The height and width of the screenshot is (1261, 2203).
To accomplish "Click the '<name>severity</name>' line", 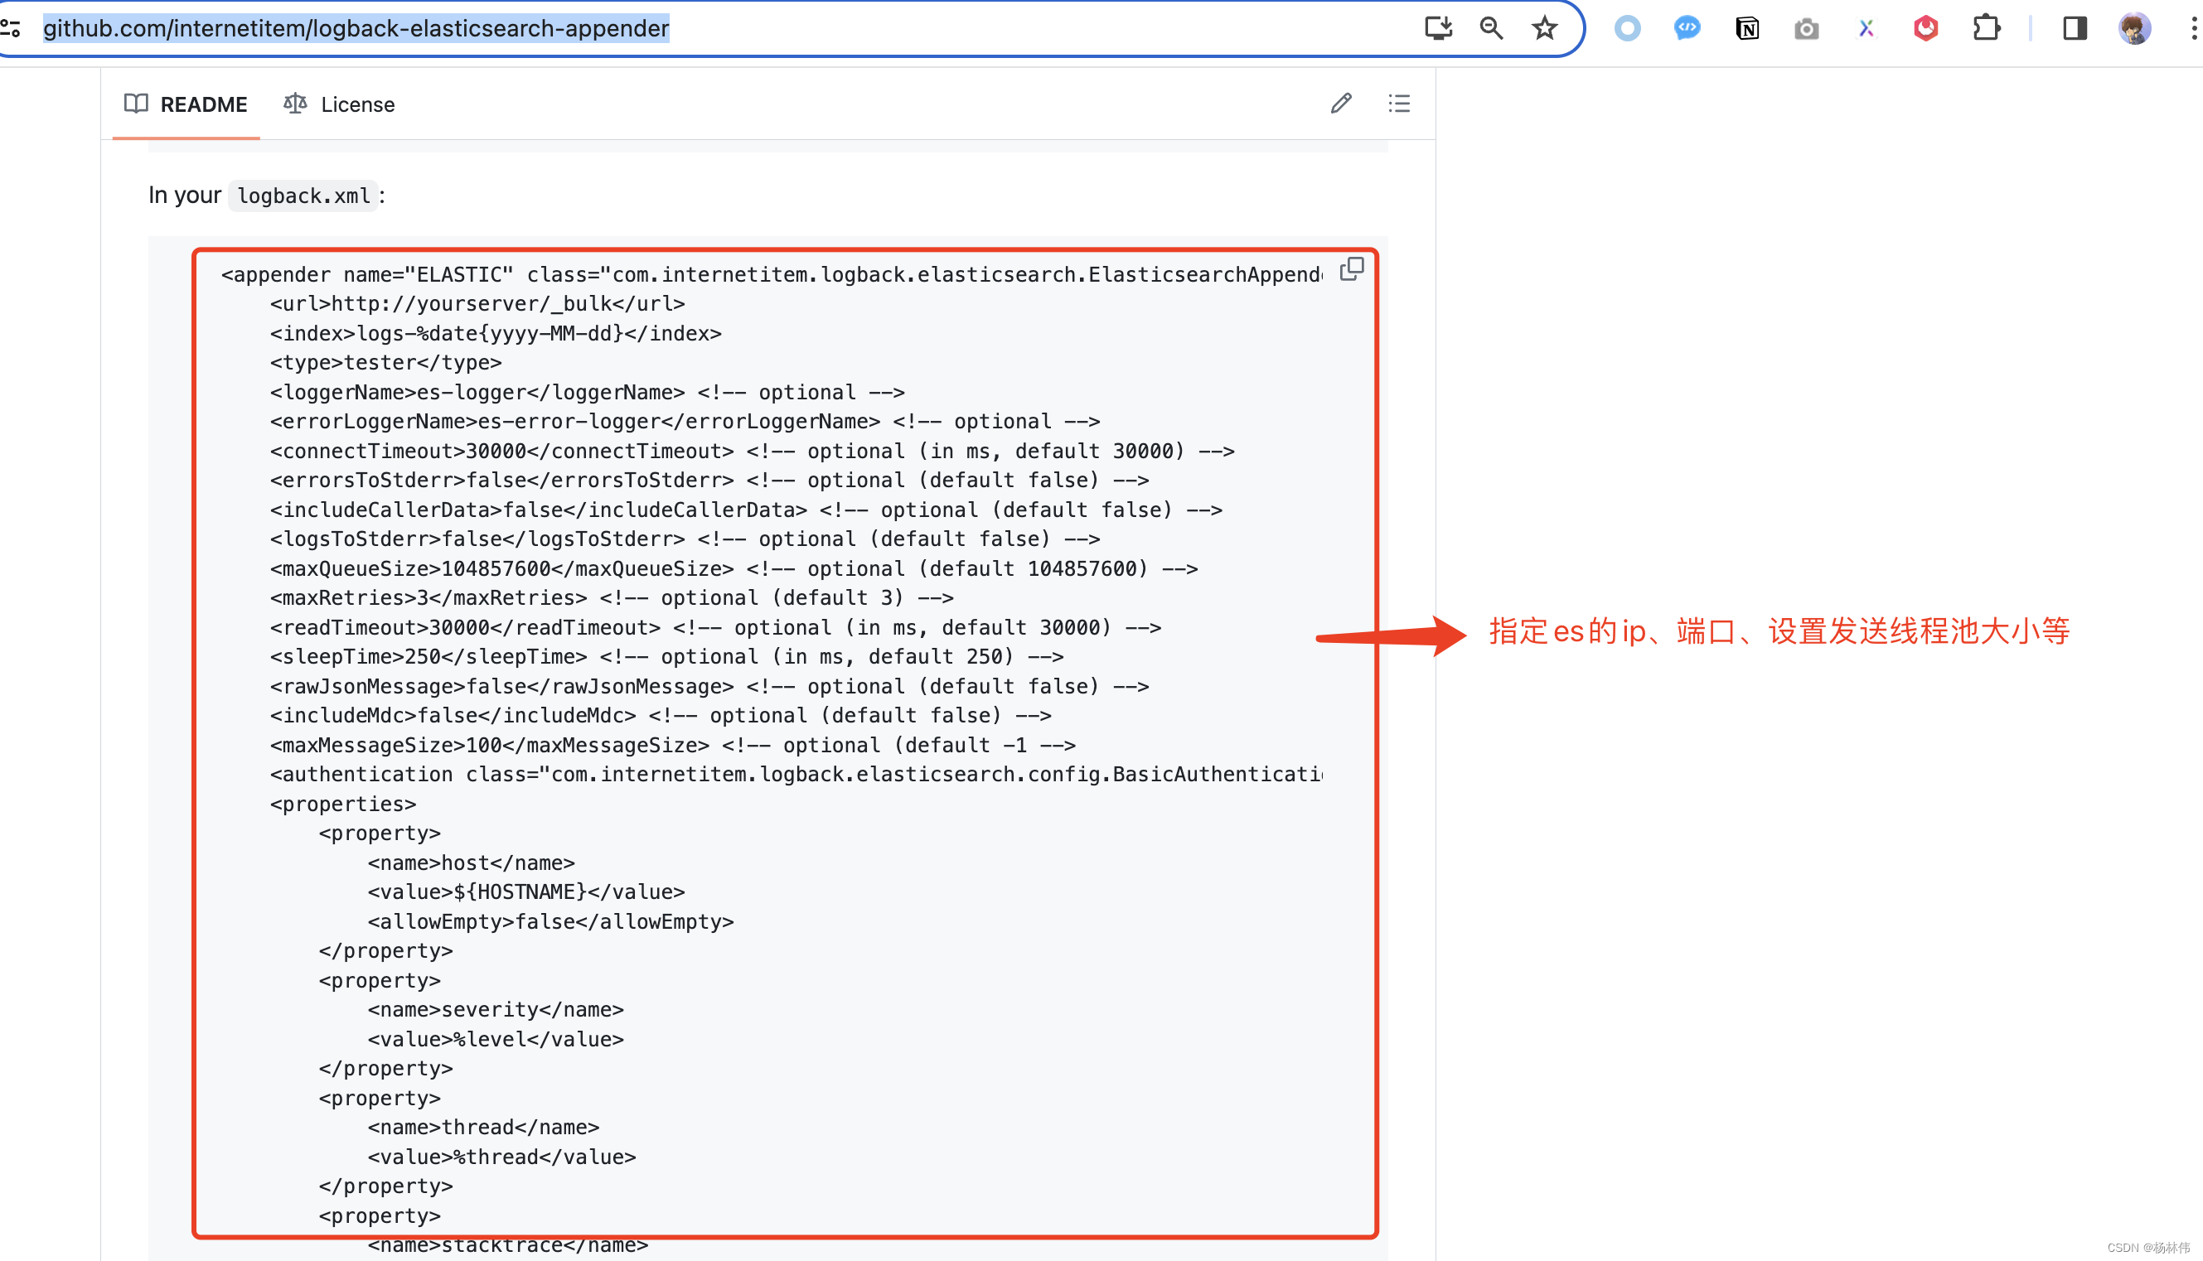I will click(496, 1011).
